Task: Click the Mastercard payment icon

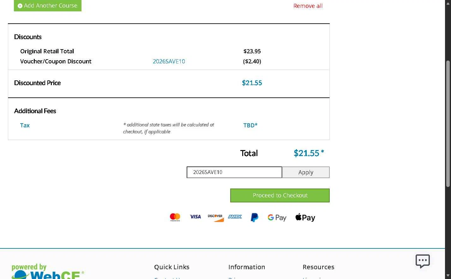Action: (175, 217)
